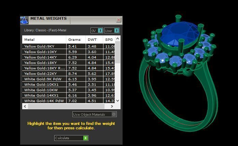Select the White Gold:14KX1 row
Viewport: 238px width, 146px height.
pyautogui.click(x=68, y=95)
